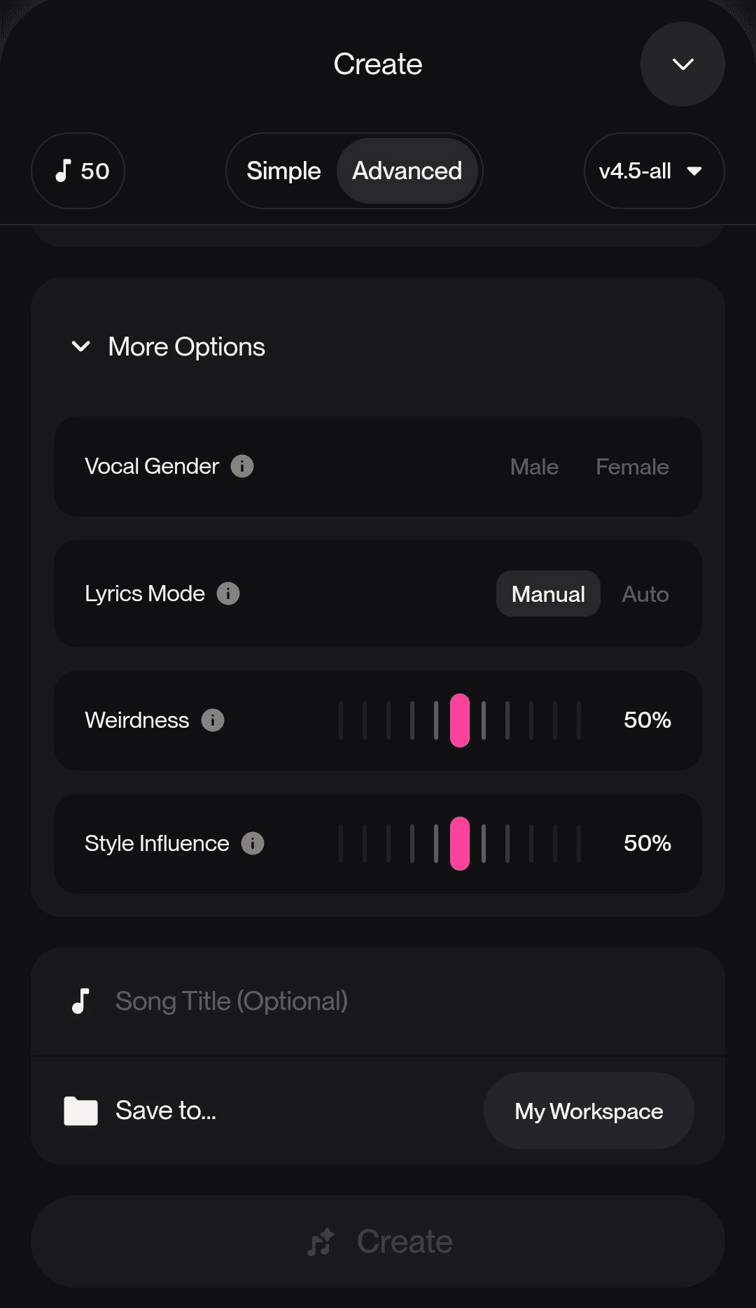Open the Weirdness info tooltip icon
756x1308 pixels.
(x=213, y=720)
